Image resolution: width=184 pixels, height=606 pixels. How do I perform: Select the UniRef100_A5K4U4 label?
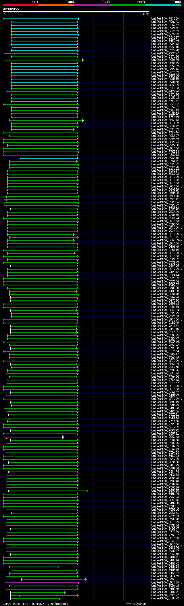[165, 364]
